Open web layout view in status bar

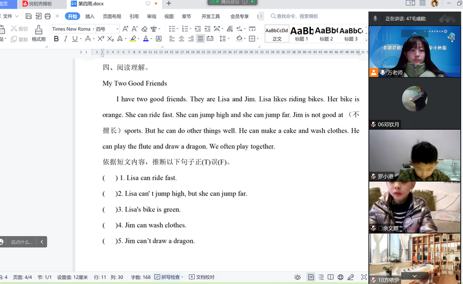[x=340, y=277]
